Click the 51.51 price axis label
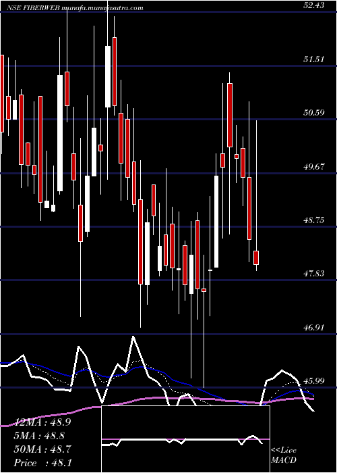337x473 pixels. 314,59
